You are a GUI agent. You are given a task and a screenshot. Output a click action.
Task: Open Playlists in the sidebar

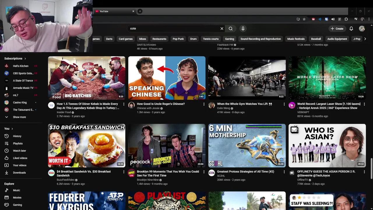pyautogui.click(x=21, y=143)
